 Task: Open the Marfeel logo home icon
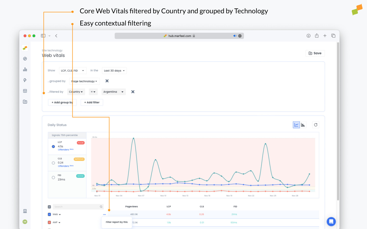click(x=25, y=48)
